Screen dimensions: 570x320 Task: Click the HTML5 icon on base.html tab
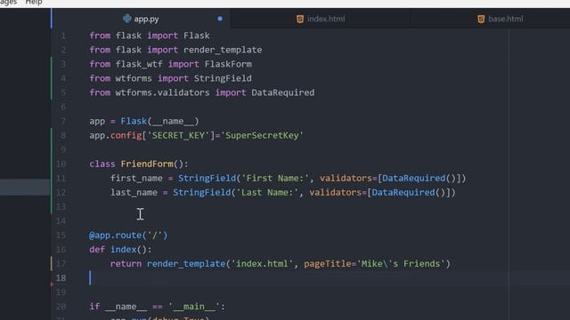pos(481,20)
